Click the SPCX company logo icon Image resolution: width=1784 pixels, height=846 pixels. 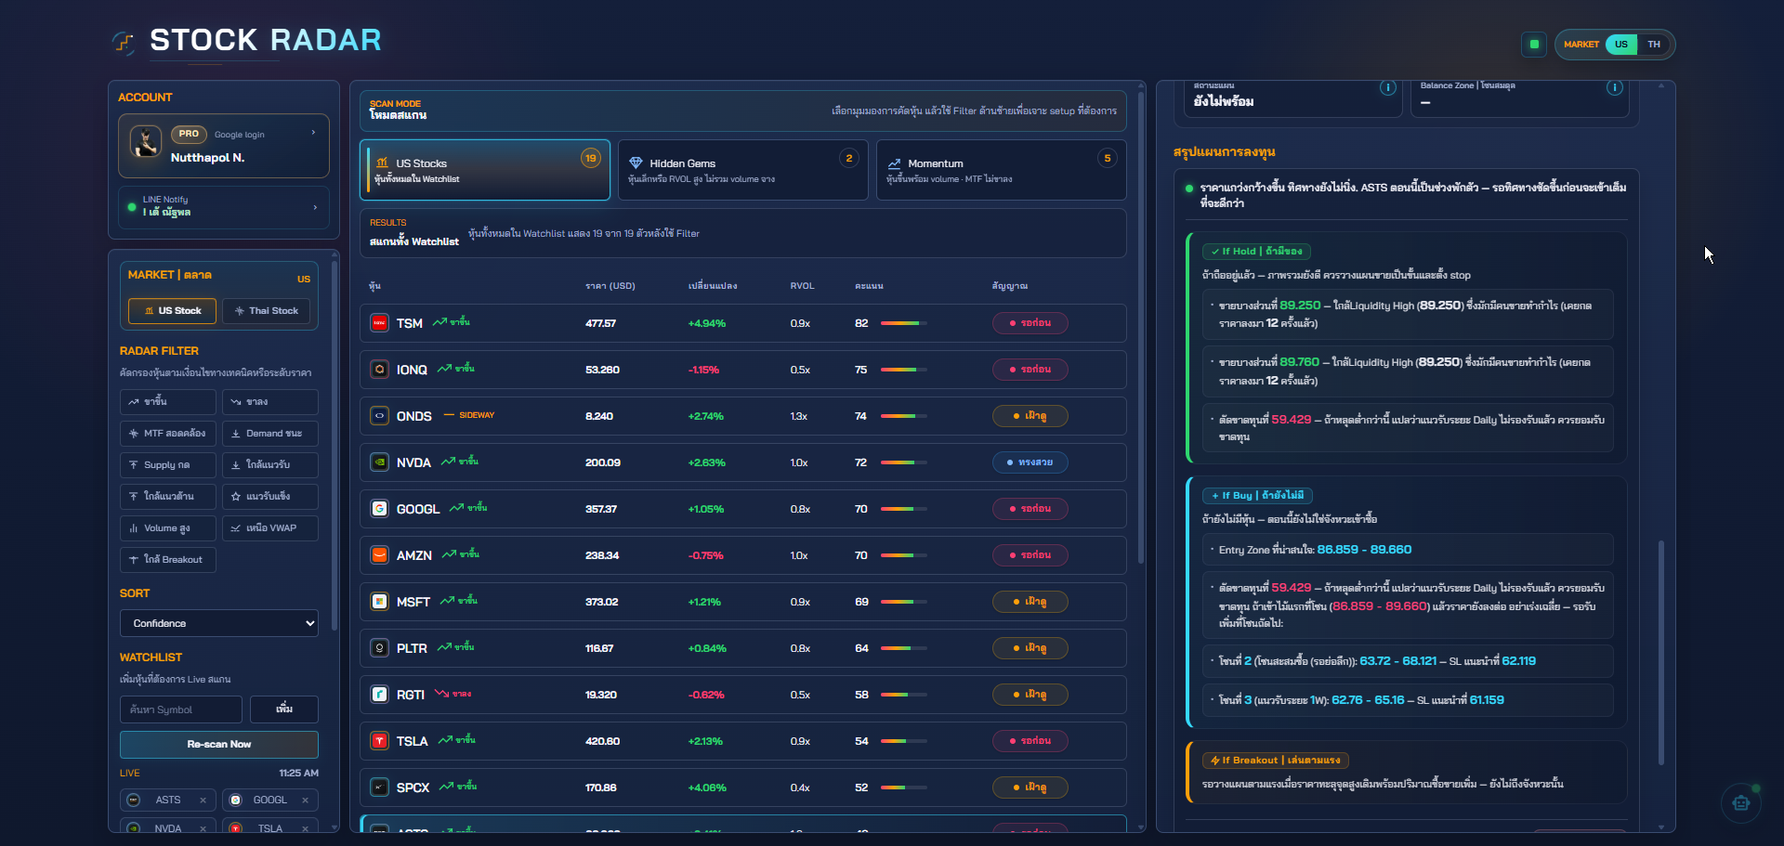[379, 787]
